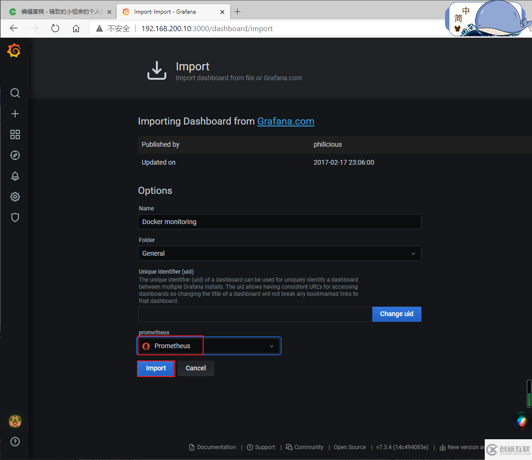The height and width of the screenshot is (460, 532).
Task: Close the first browser tab with Chinese title
Action: [109, 12]
